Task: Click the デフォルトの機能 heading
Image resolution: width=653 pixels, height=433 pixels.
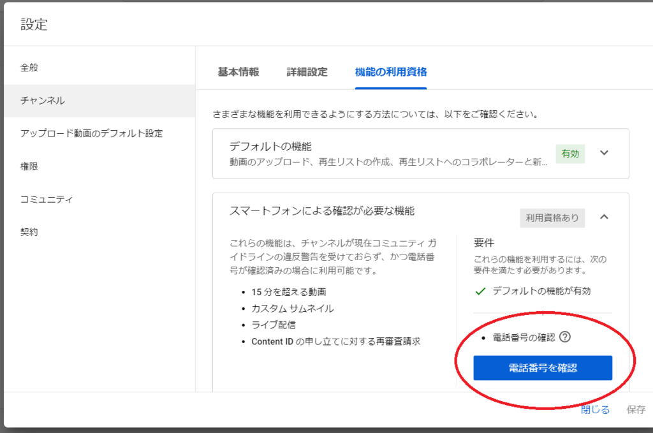Action: [x=270, y=147]
